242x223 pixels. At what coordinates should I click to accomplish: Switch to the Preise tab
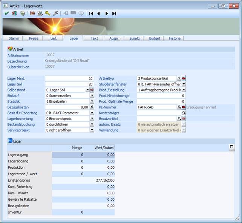34,38
